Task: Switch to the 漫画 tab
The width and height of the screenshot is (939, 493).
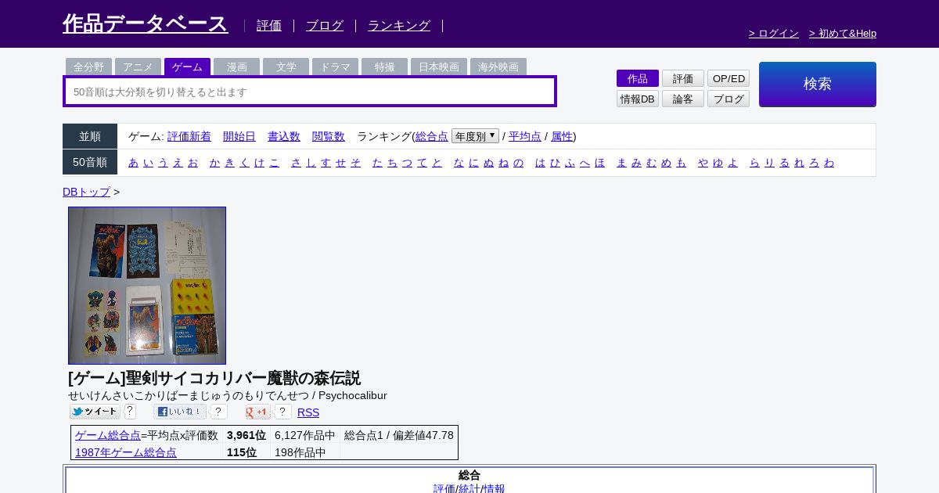Action: pyautogui.click(x=236, y=67)
